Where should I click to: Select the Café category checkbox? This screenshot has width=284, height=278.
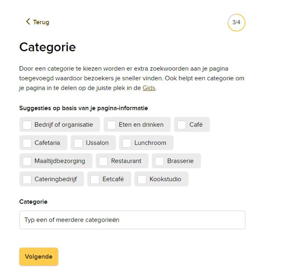tap(182, 125)
